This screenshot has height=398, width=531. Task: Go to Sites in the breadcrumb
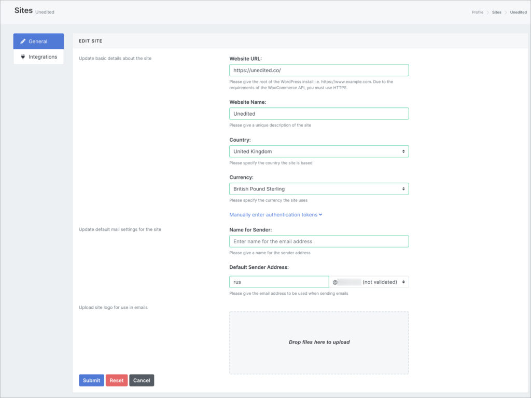tap(497, 12)
